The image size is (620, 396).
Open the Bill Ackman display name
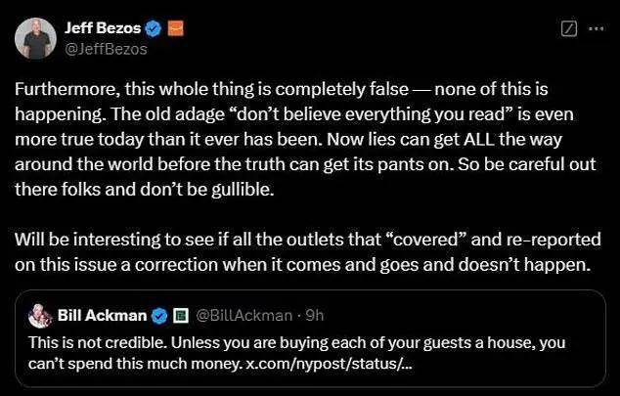click(102, 316)
